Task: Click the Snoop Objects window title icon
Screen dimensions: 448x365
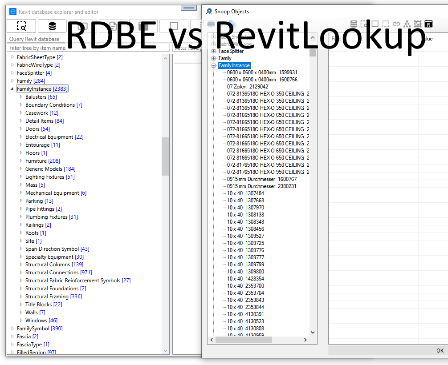Action: point(209,12)
